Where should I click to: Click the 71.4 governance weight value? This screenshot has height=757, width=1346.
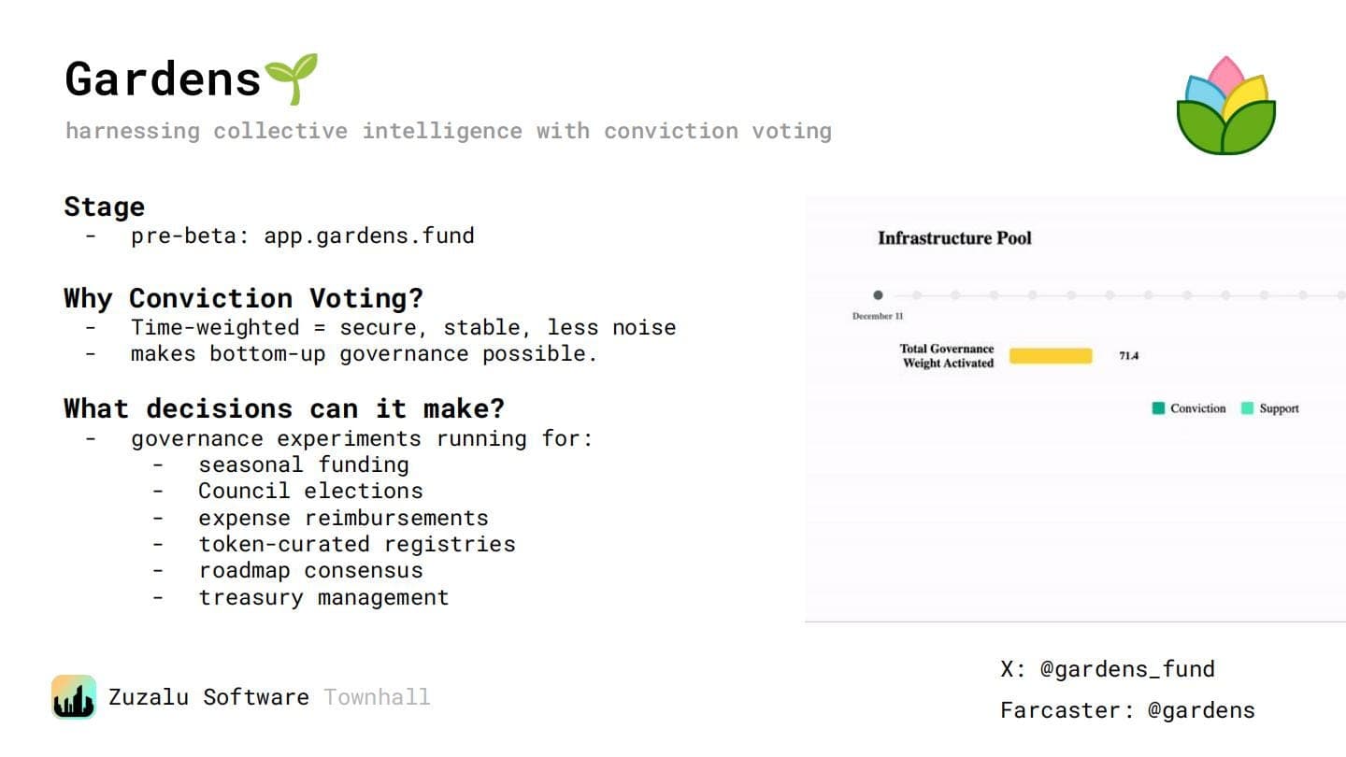pos(1129,356)
